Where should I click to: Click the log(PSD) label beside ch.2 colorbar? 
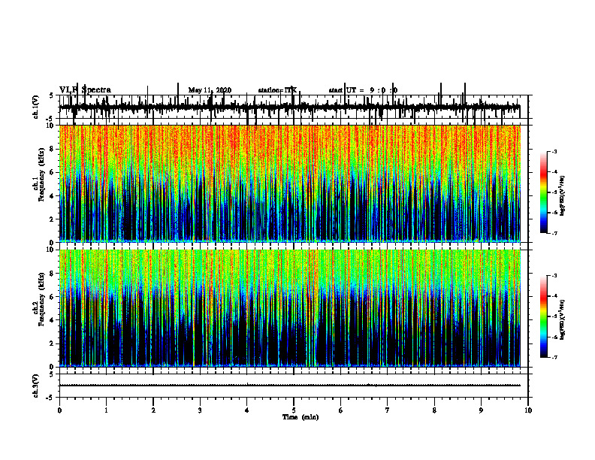[x=563, y=319]
